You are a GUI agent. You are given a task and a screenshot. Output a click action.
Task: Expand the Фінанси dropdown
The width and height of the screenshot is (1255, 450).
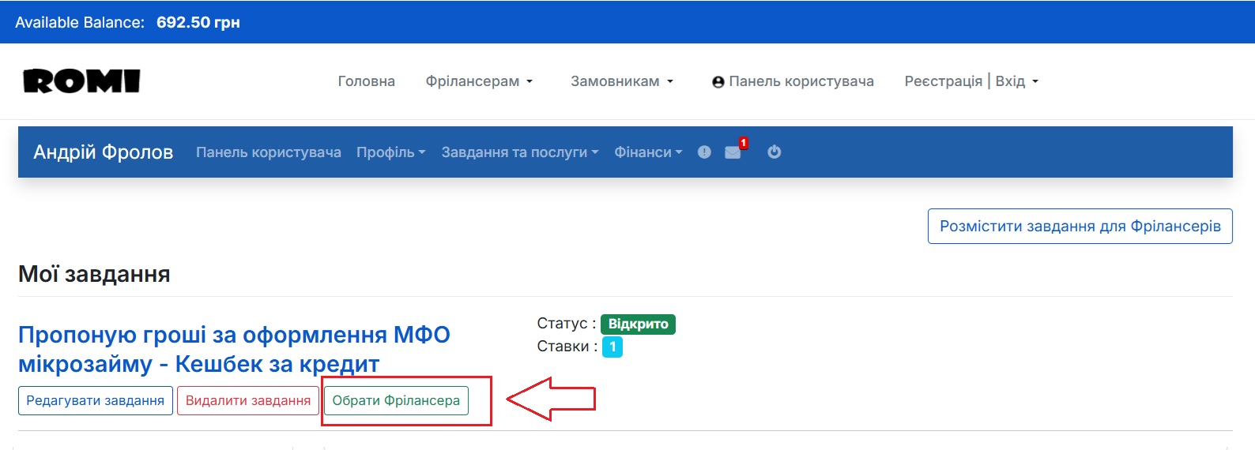click(x=648, y=152)
